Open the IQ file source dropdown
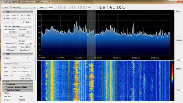The width and height of the screenshot is (183, 103). pos(23,8)
